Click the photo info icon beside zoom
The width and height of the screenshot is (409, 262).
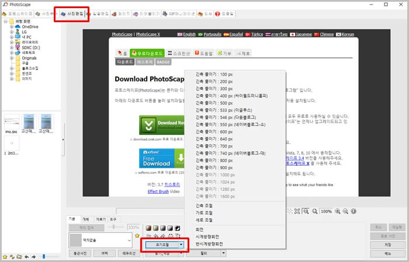pos(353,211)
